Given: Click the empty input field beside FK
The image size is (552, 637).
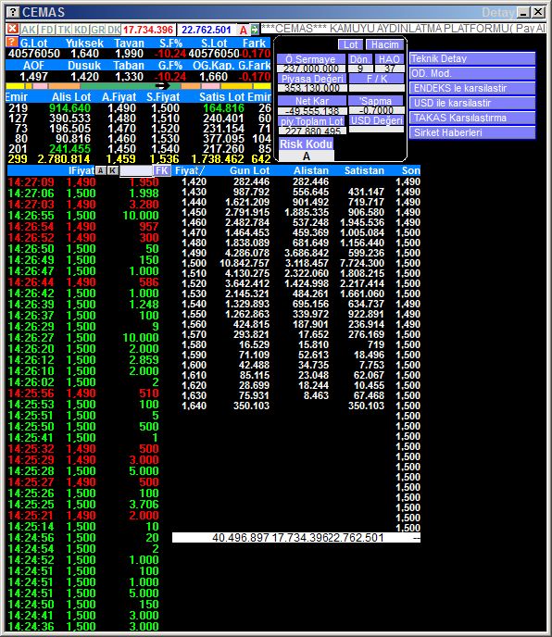Looking at the screenshot, I should click(x=136, y=170).
